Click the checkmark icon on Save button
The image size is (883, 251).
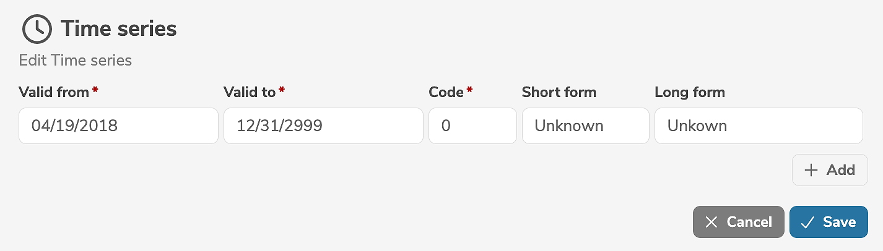click(807, 222)
